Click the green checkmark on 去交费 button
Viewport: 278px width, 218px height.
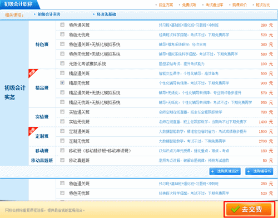(x=235, y=209)
